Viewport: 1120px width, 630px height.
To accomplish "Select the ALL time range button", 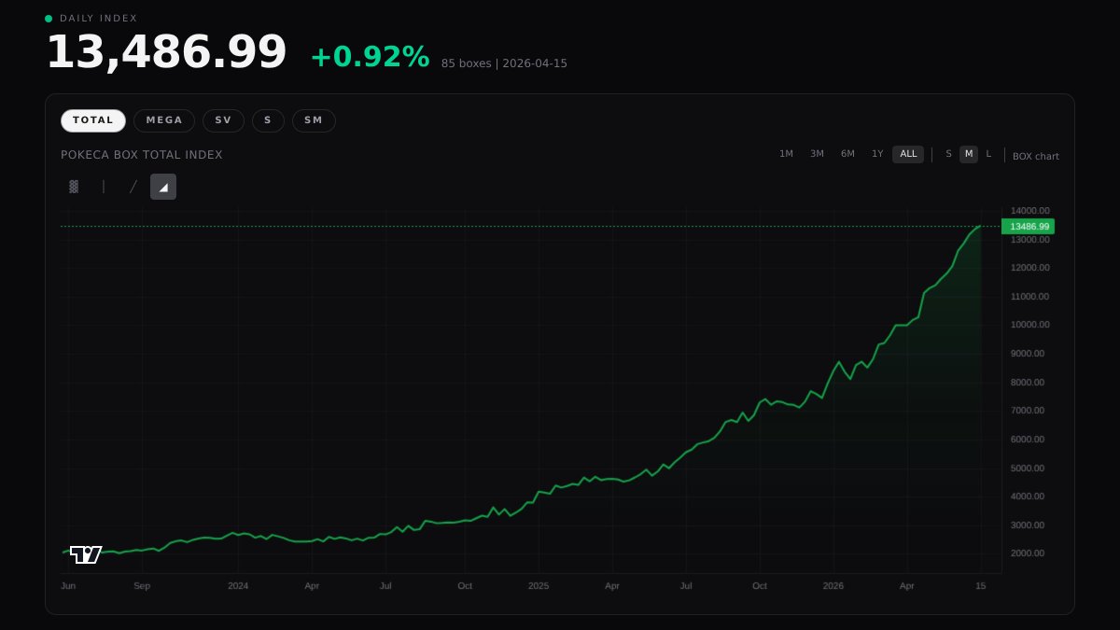I will click(x=907, y=154).
